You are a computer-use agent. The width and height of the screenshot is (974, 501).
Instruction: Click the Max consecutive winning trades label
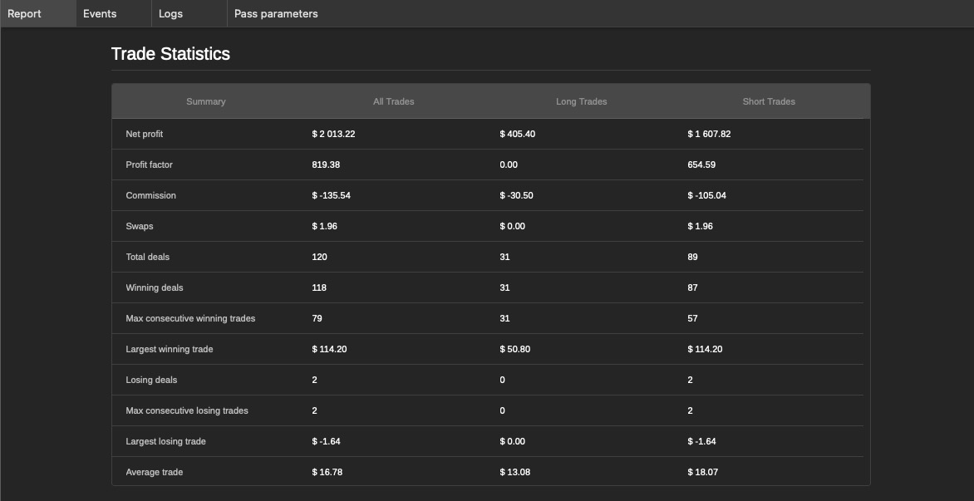pos(190,318)
